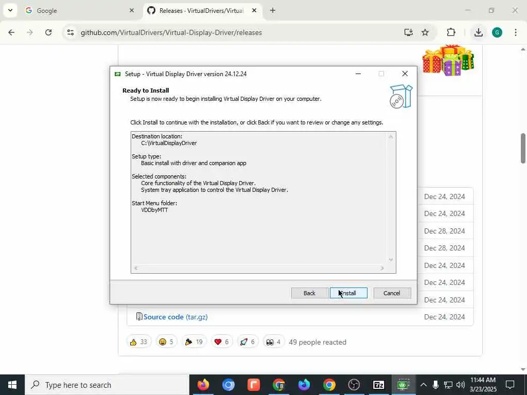Close the Setup wizard with X button

405,74
